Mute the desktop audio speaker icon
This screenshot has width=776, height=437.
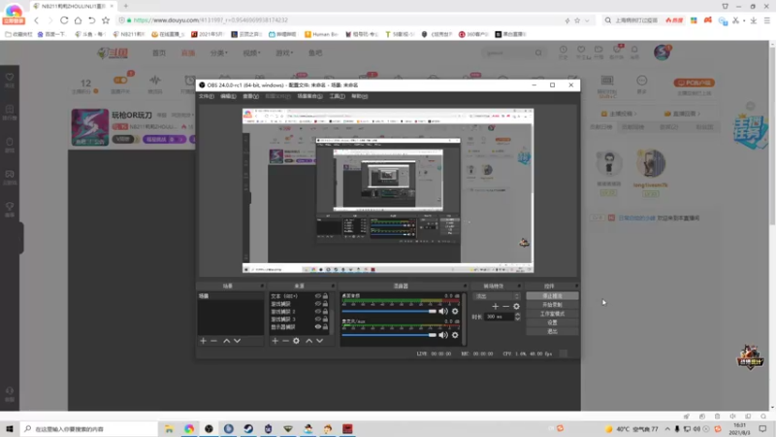pos(443,311)
